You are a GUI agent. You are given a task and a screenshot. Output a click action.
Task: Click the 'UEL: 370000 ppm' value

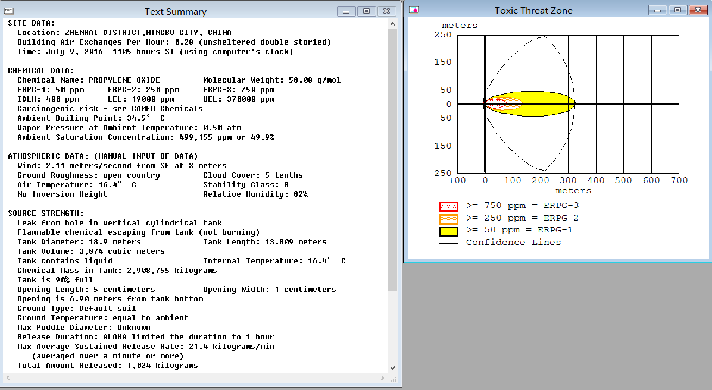239,99
